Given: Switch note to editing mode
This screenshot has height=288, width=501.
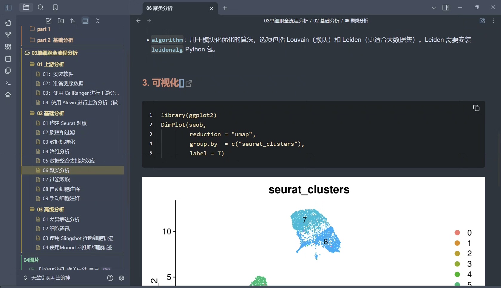Looking at the screenshot, I should (x=482, y=21).
